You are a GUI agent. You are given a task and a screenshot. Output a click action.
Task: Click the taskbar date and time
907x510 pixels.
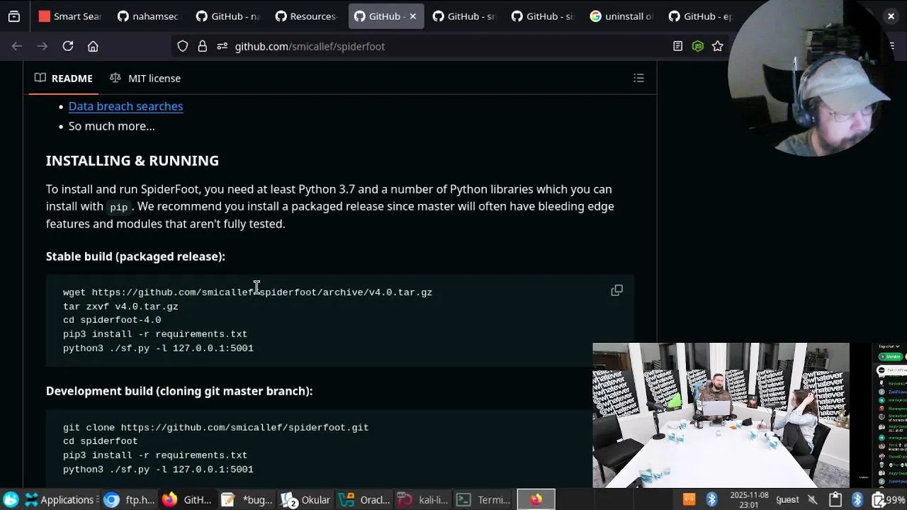pyautogui.click(x=749, y=500)
